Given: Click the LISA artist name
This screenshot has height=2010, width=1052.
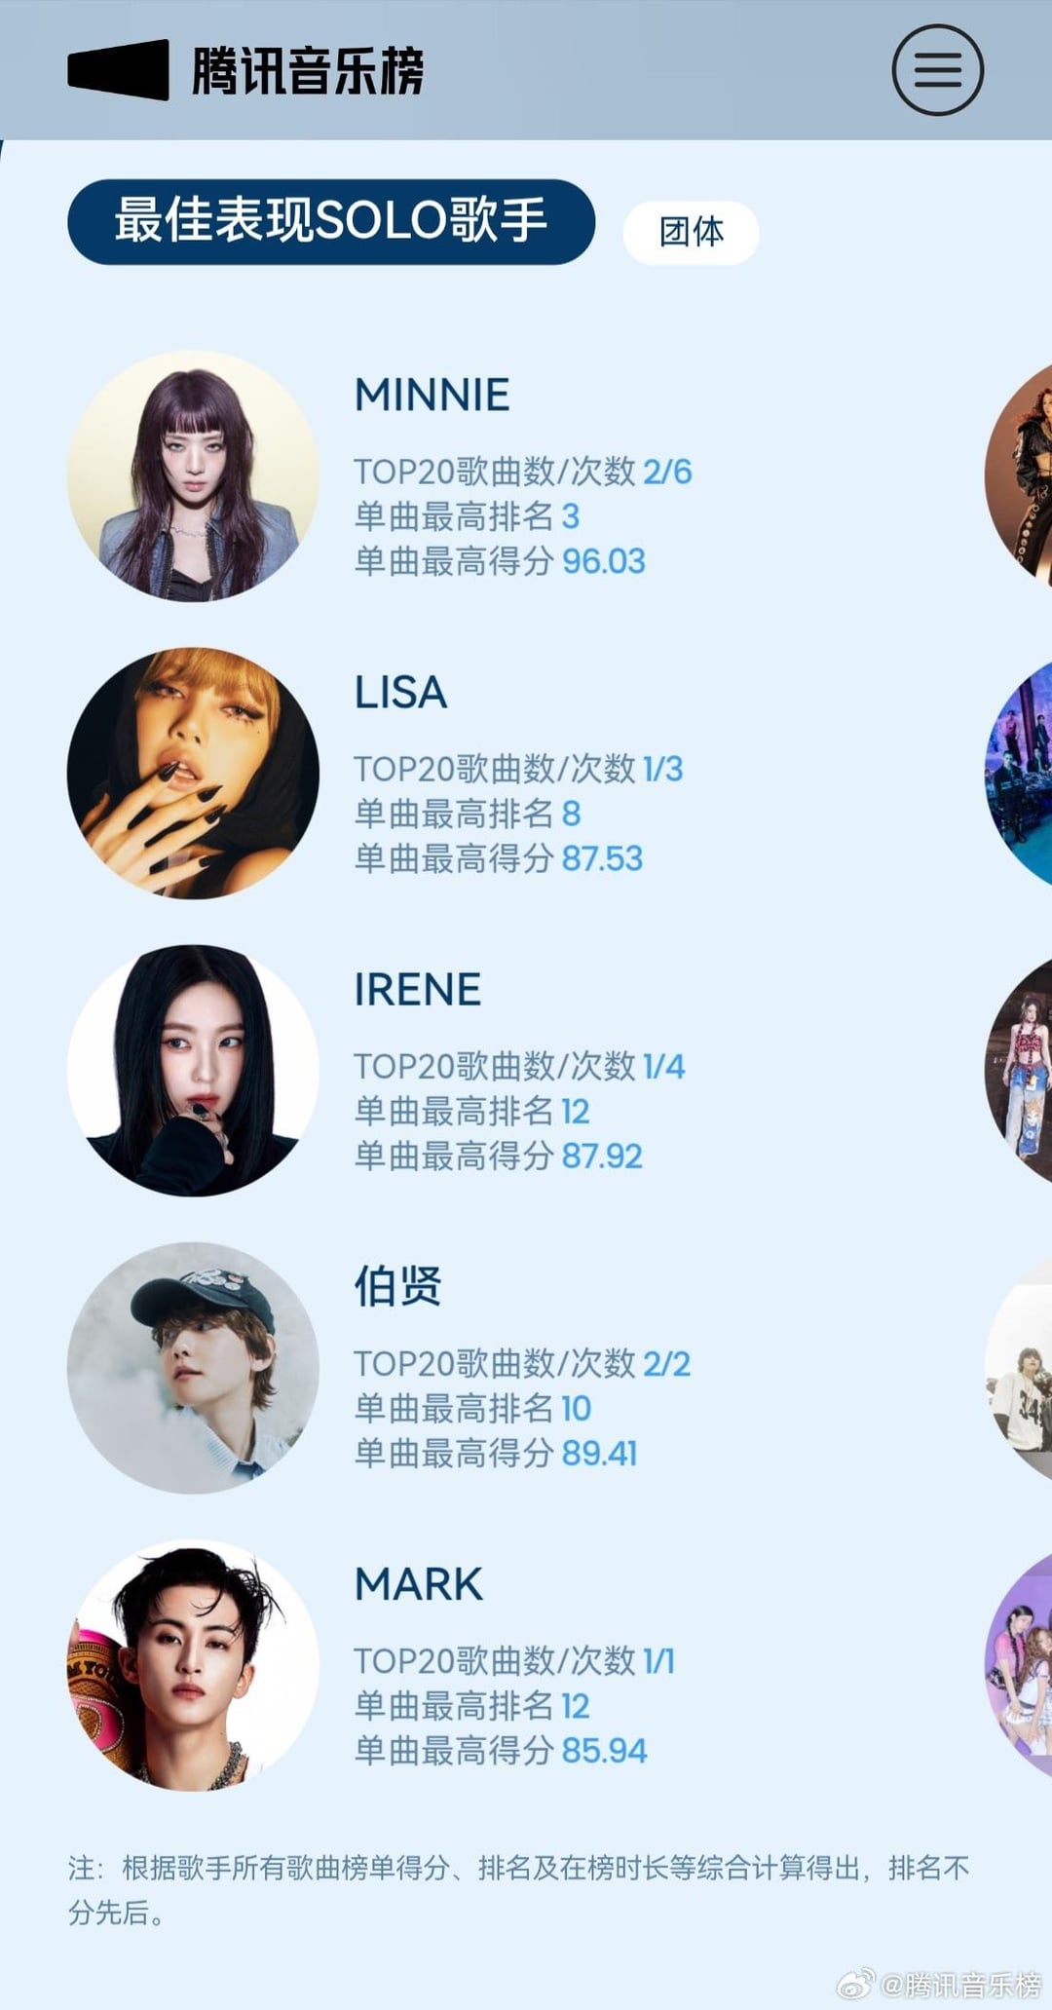Looking at the screenshot, I should 400,693.
